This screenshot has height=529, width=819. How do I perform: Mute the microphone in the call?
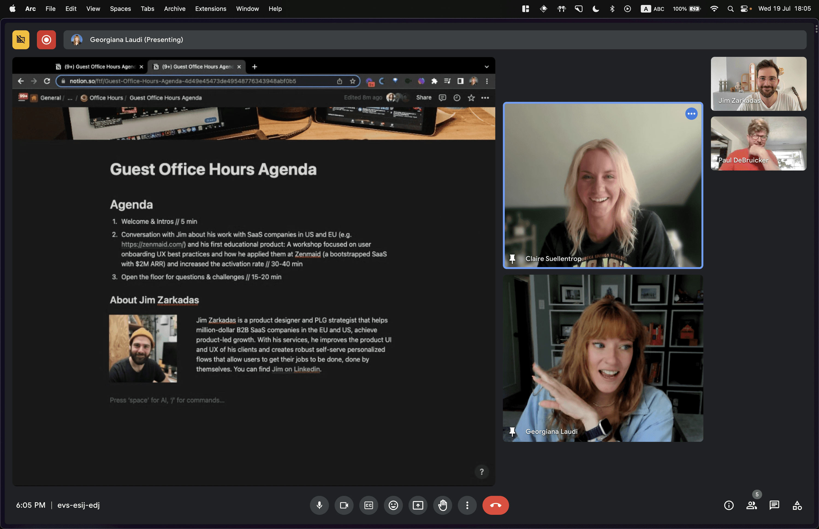click(319, 505)
